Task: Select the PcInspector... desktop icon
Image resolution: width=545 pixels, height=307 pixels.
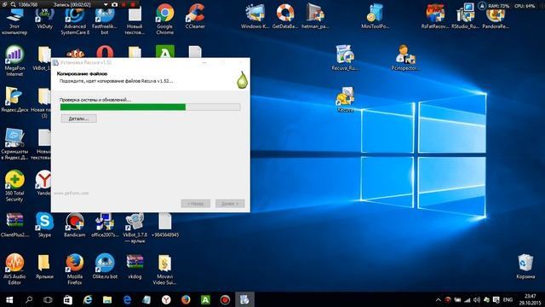Action: (x=405, y=58)
